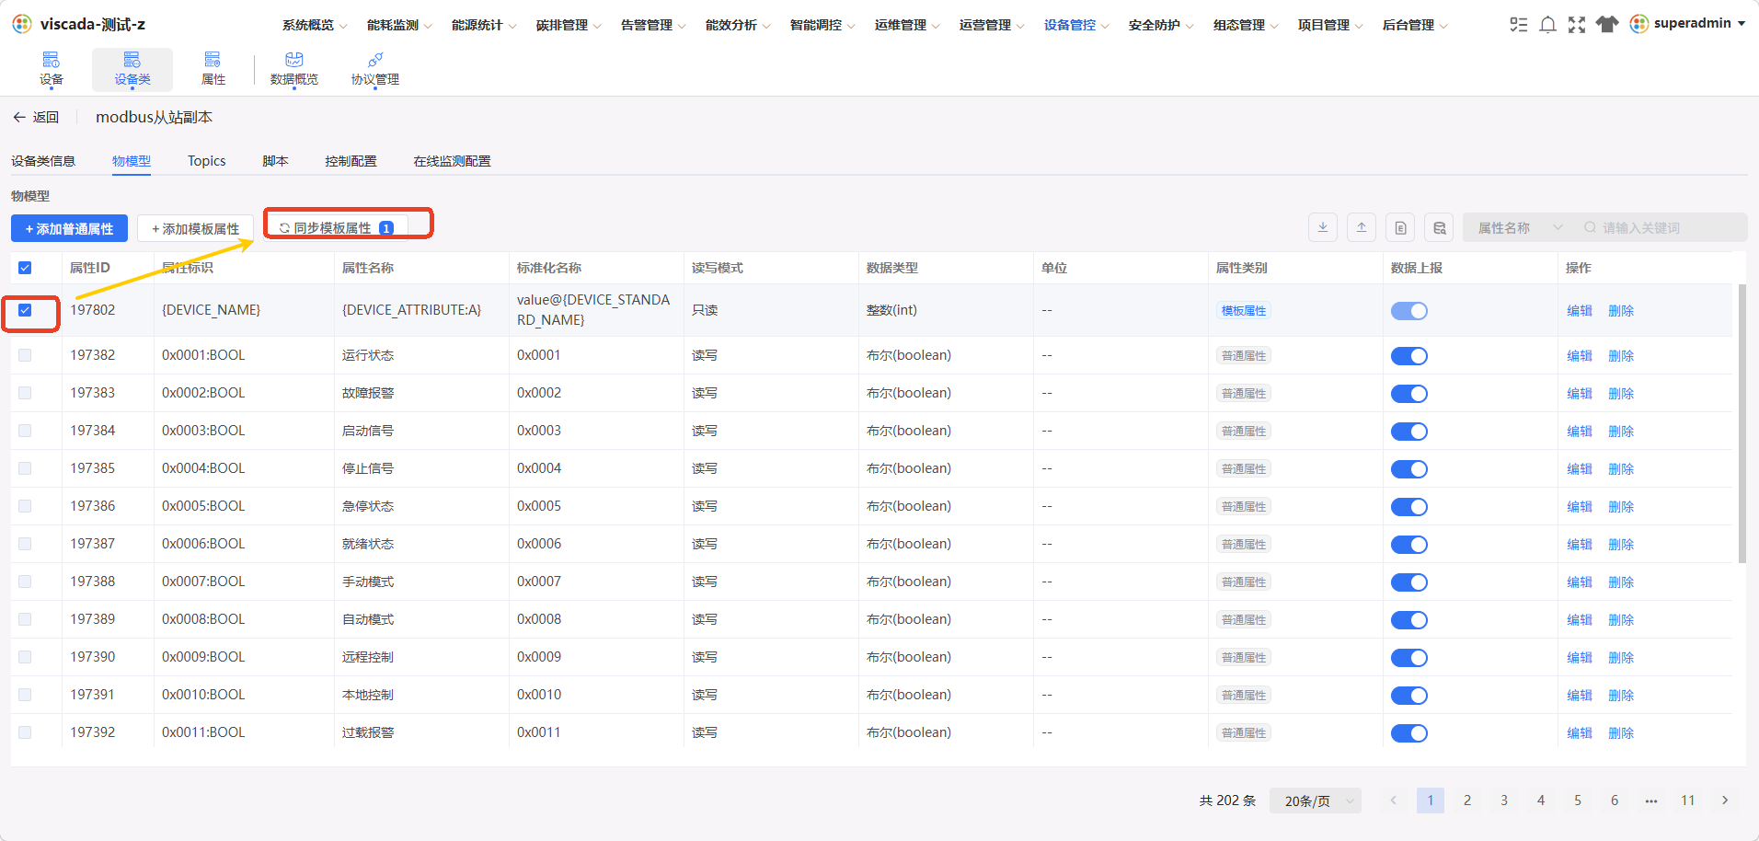Image resolution: width=1759 pixels, height=841 pixels.
Task: Switch to the Topics tab
Action: (x=207, y=161)
